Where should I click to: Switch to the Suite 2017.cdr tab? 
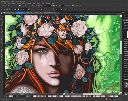[38, 13]
